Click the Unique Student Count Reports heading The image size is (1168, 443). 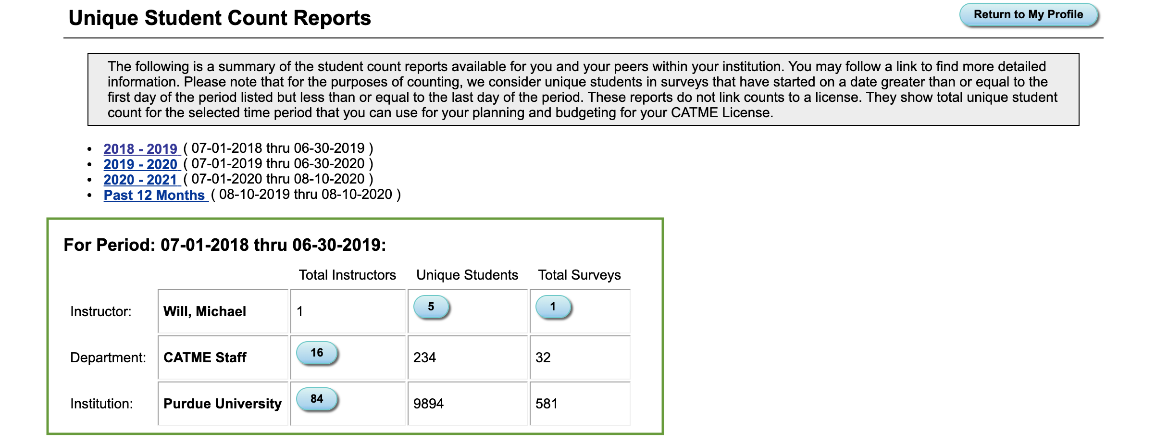click(220, 18)
